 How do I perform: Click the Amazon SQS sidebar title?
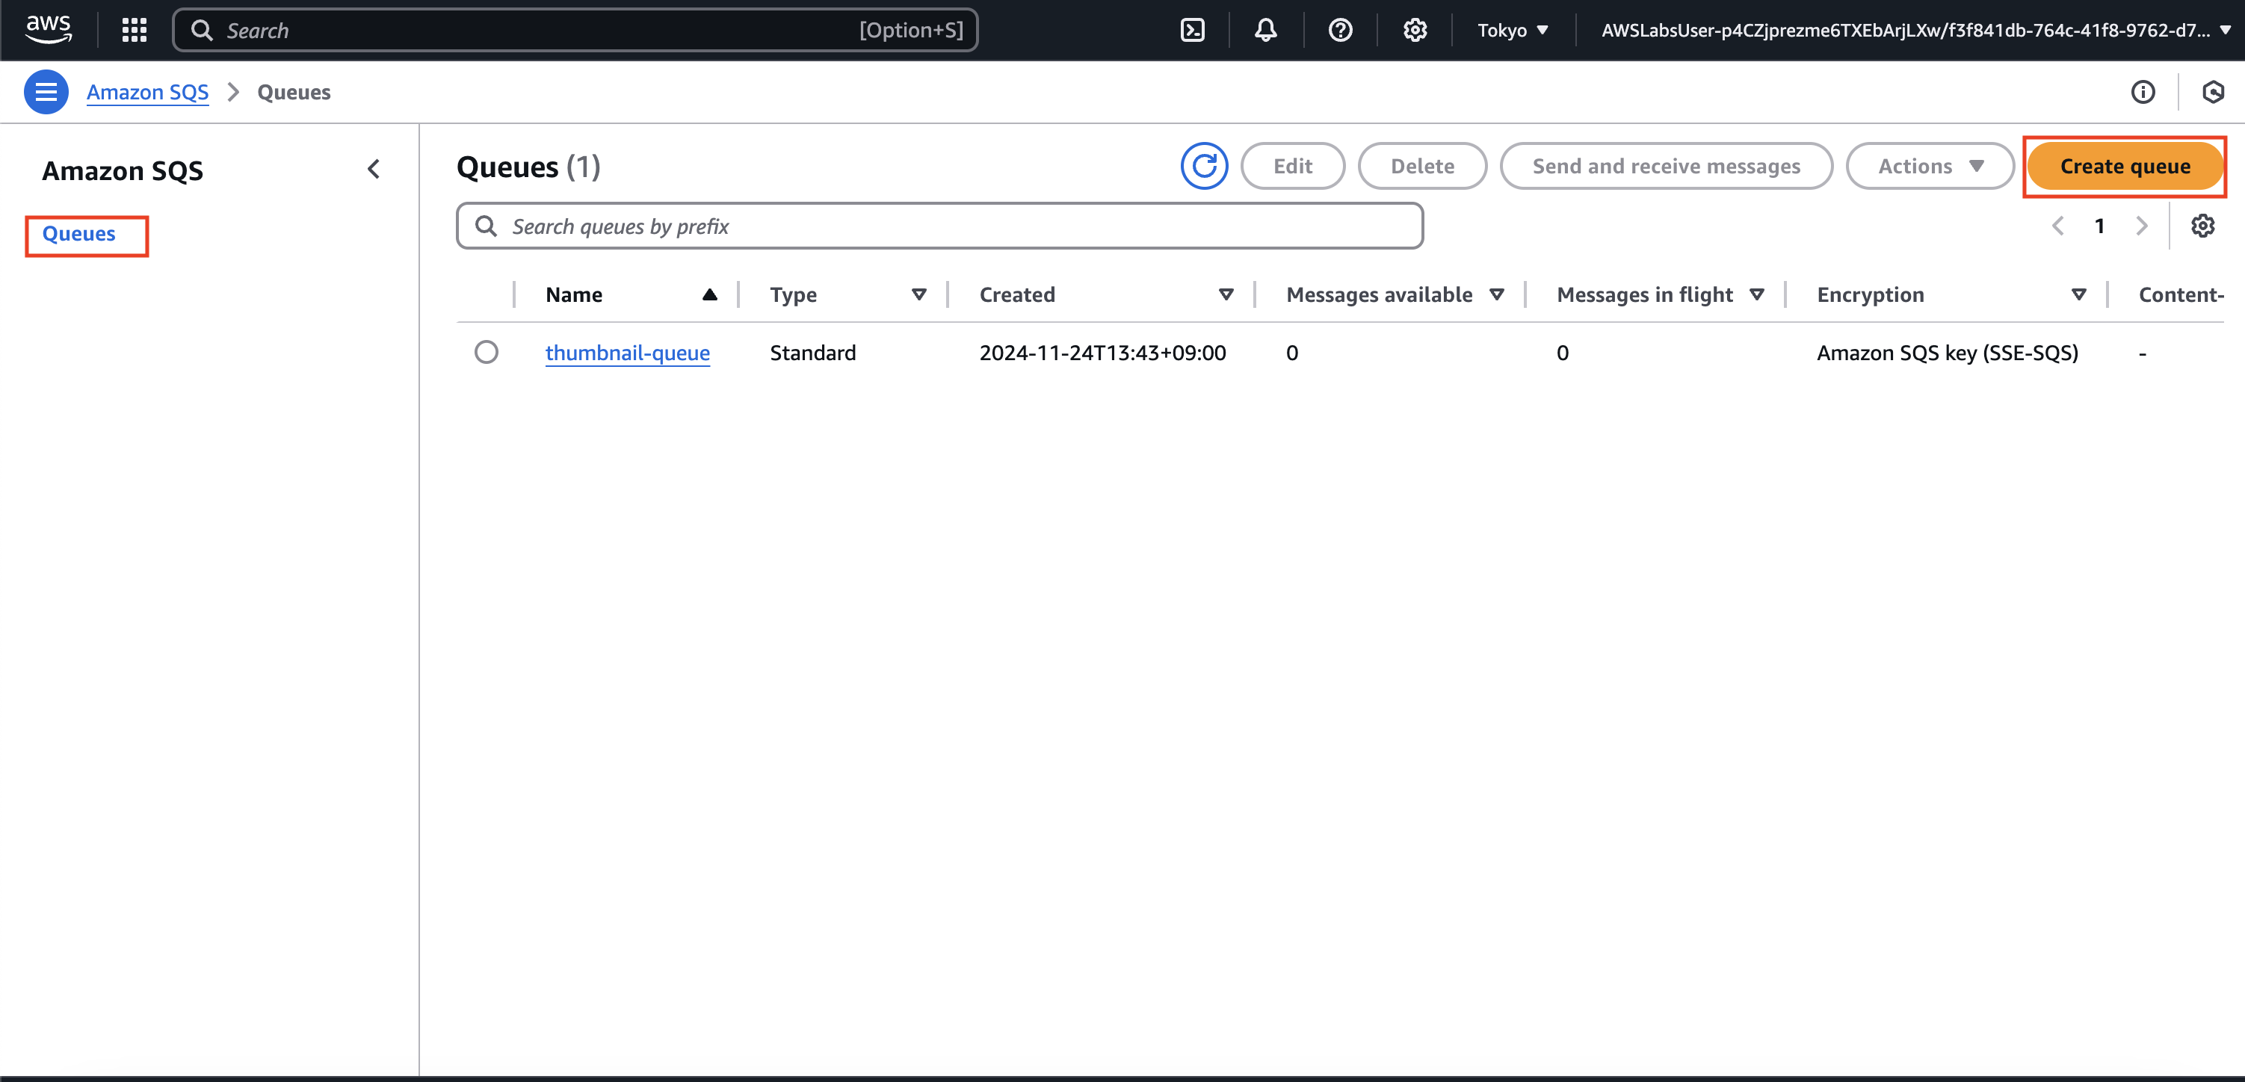click(x=122, y=171)
